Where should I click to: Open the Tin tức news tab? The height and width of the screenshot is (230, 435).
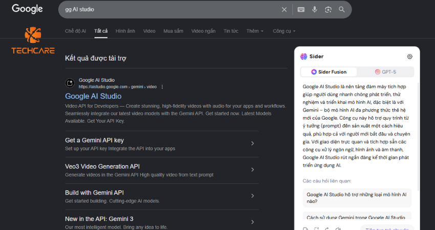231,31
